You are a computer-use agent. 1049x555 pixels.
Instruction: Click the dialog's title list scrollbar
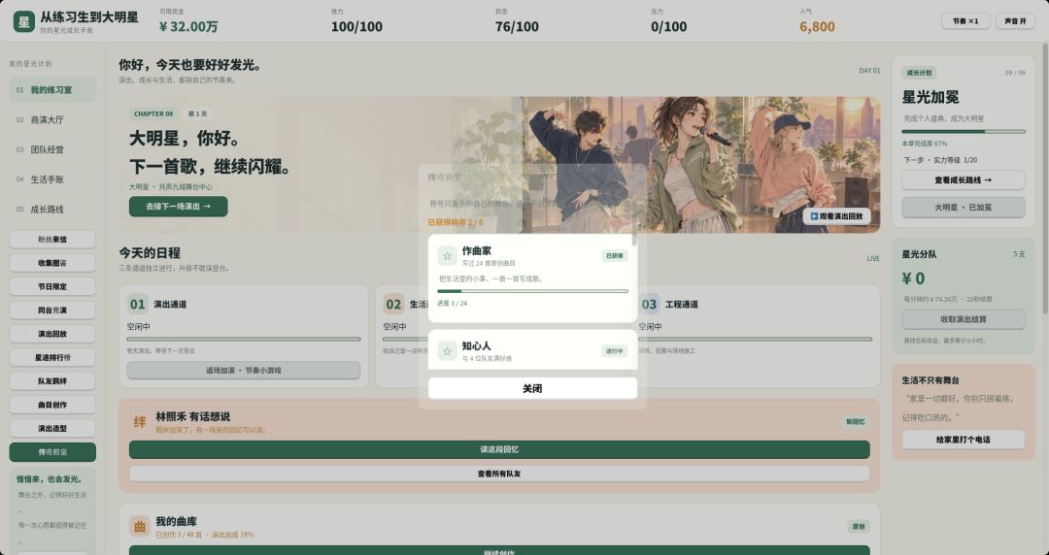click(634, 239)
